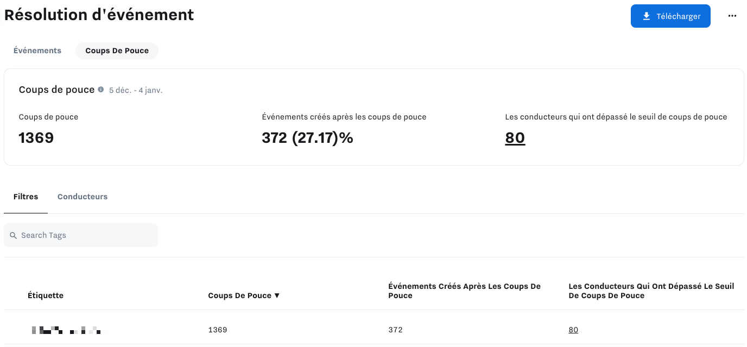This screenshot has width=747, height=347.
Task: Open the three-dot more options menu
Action: [732, 16]
